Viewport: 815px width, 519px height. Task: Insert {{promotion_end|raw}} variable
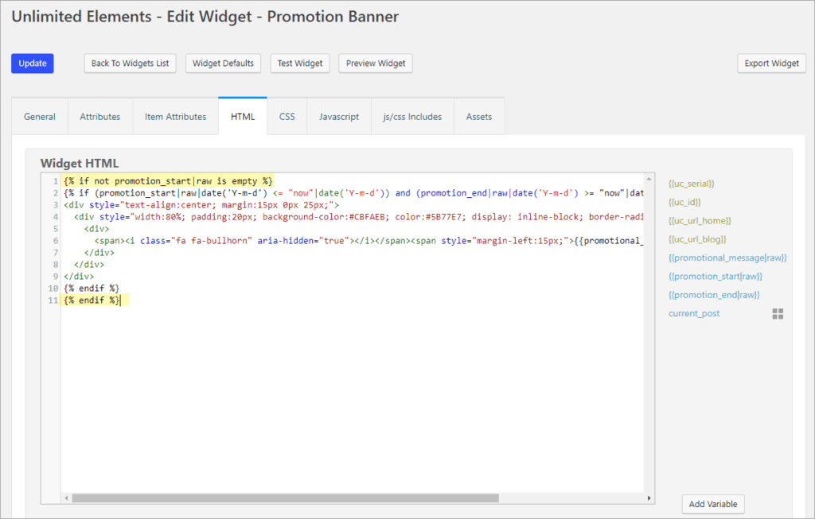[714, 295]
